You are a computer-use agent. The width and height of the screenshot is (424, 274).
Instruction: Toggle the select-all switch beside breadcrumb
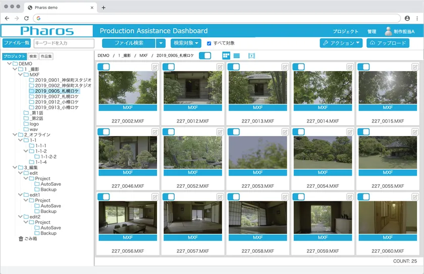[x=205, y=56]
